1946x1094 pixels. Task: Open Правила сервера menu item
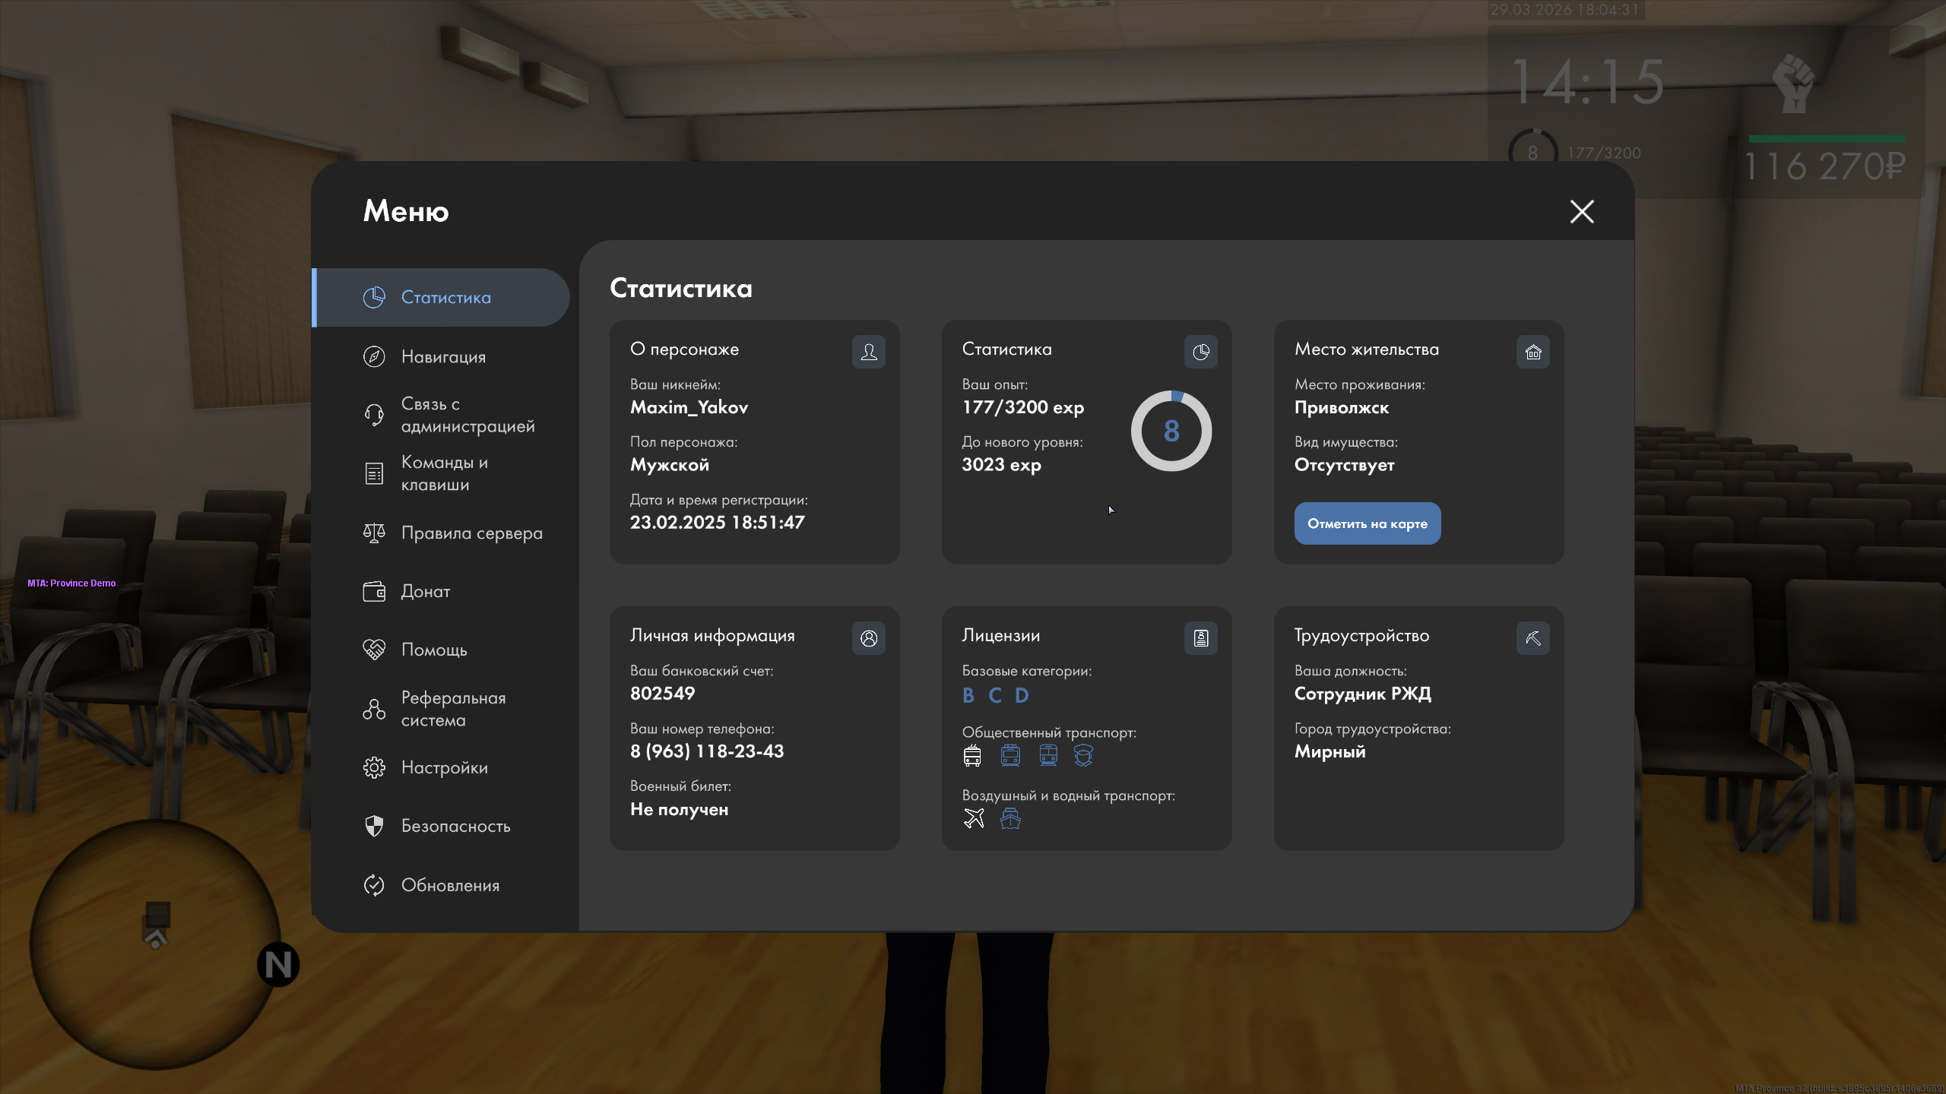tap(471, 533)
